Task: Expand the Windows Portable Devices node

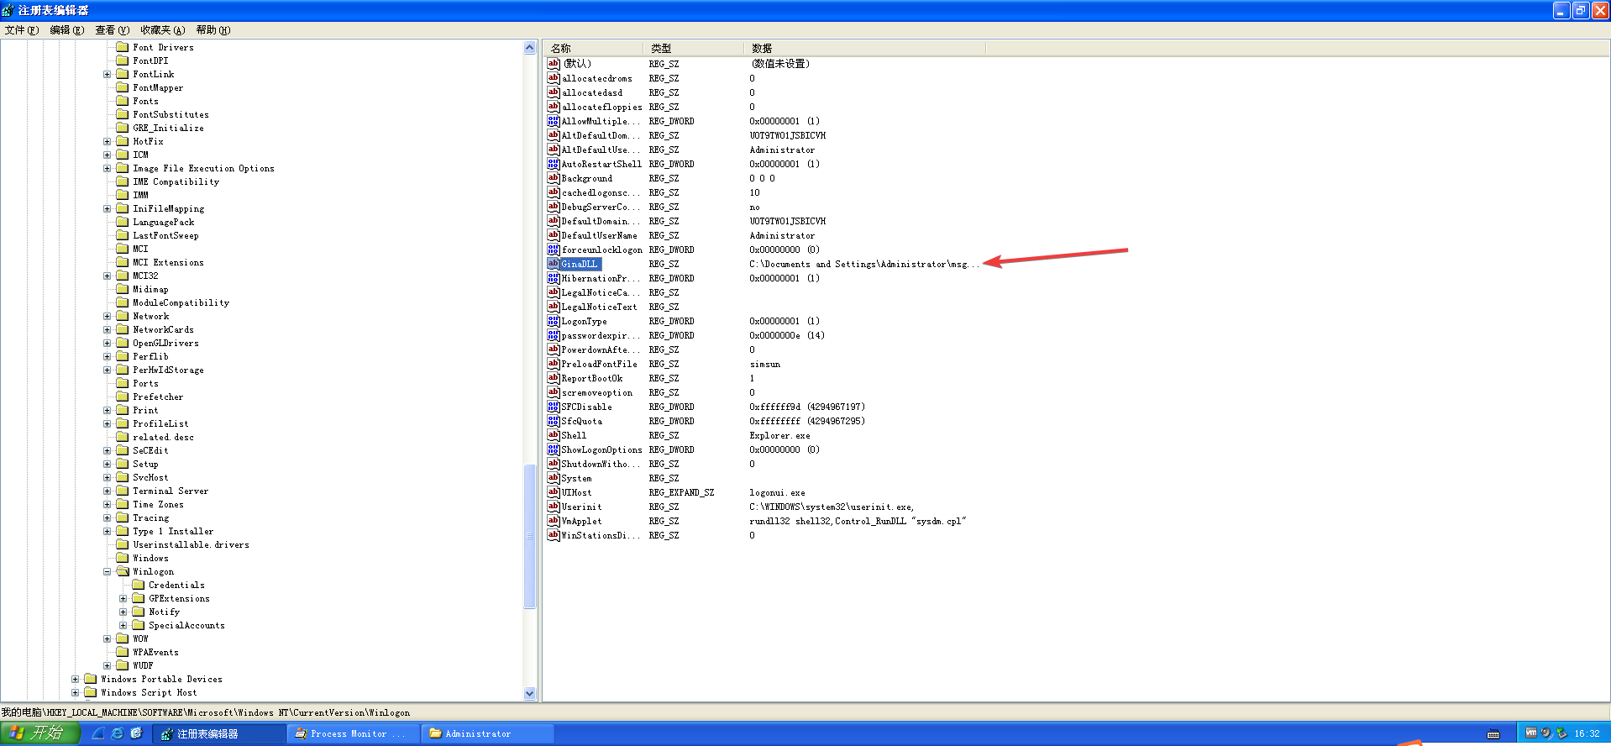Action: [75, 679]
